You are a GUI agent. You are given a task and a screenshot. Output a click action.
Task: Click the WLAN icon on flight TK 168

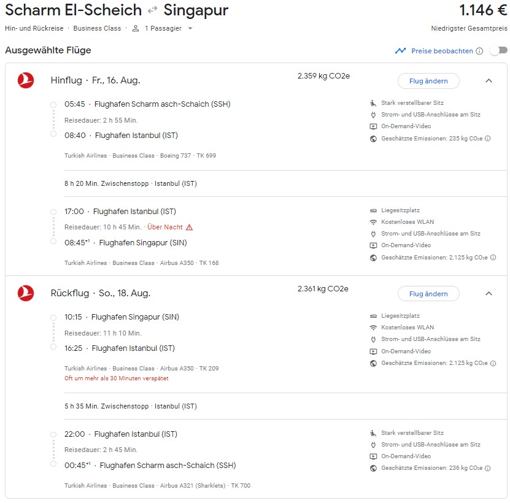(x=373, y=222)
